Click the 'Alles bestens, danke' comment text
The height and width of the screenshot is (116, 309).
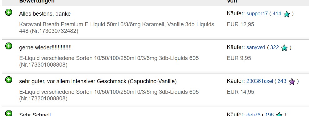[x=45, y=14]
